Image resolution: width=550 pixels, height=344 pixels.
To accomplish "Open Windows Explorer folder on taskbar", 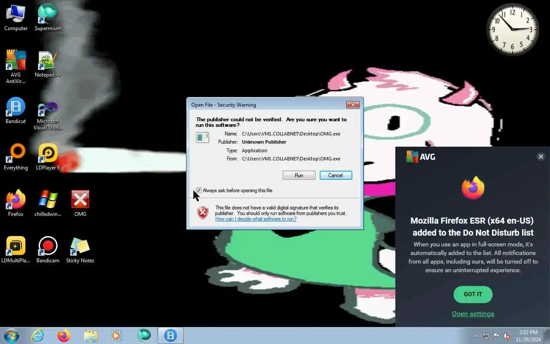I will pyautogui.click(x=91, y=335).
